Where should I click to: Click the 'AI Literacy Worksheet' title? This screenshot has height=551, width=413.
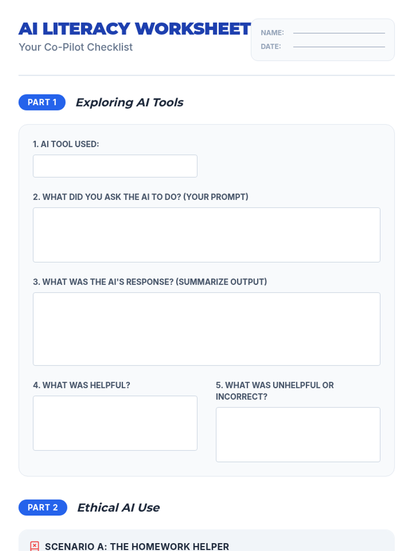135,29
